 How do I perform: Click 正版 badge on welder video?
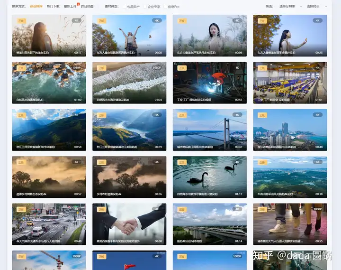[x=182, y=68]
